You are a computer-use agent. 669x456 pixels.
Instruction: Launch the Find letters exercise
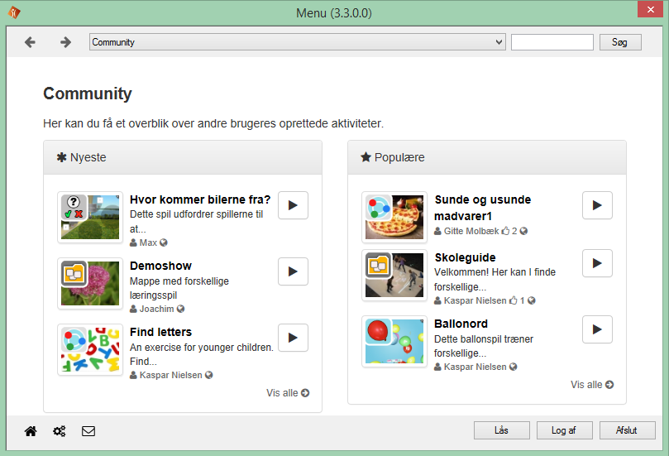pyautogui.click(x=293, y=338)
